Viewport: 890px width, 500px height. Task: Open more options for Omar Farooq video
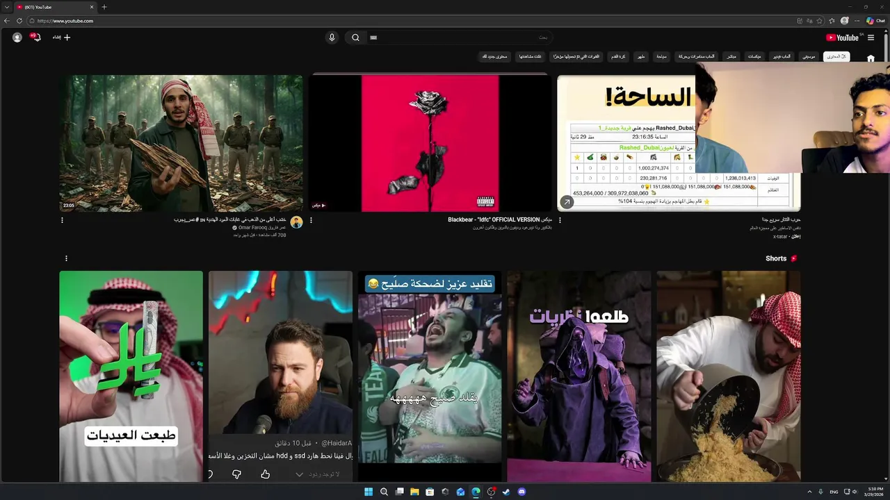[62, 220]
